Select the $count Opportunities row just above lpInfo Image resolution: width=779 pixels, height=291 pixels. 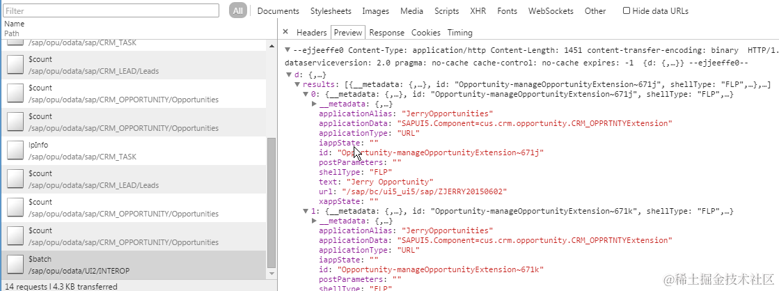(x=134, y=122)
